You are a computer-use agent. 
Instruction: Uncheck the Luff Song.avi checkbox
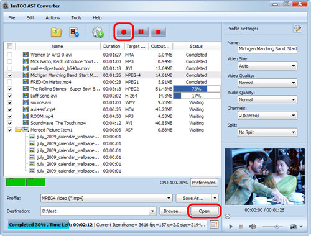(x=10, y=96)
